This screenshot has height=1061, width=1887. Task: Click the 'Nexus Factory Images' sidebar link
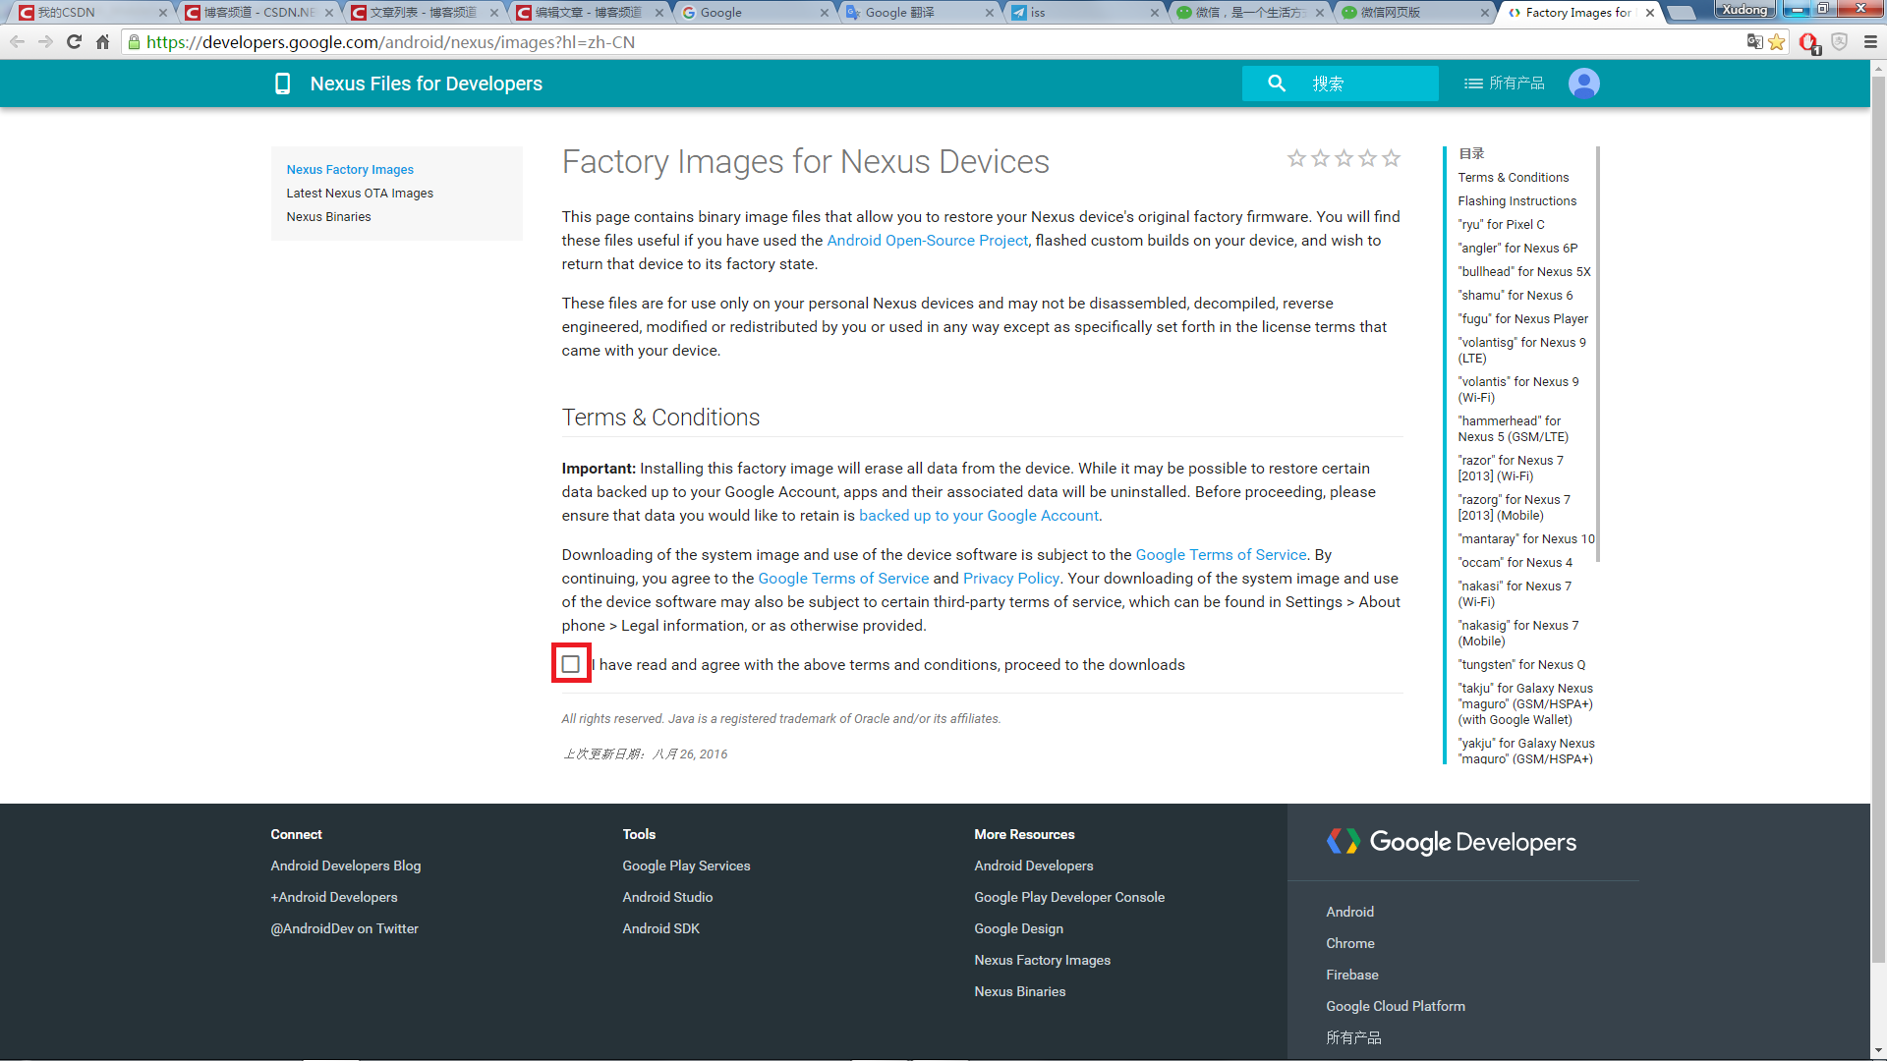[350, 168]
